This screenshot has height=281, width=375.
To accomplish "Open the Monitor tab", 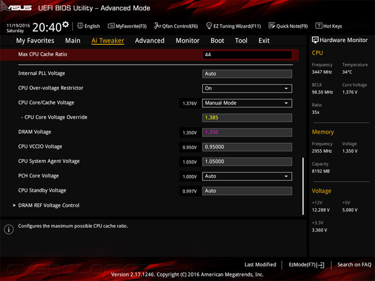I will [x=187, y=41].
